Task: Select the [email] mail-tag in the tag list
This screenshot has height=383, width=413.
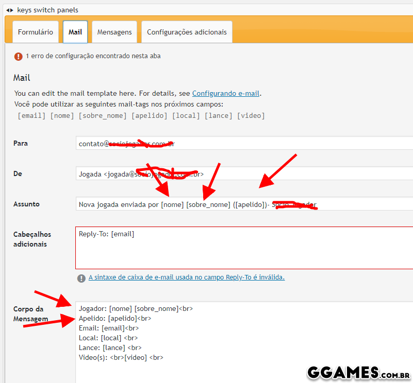Action: [31, 116]
